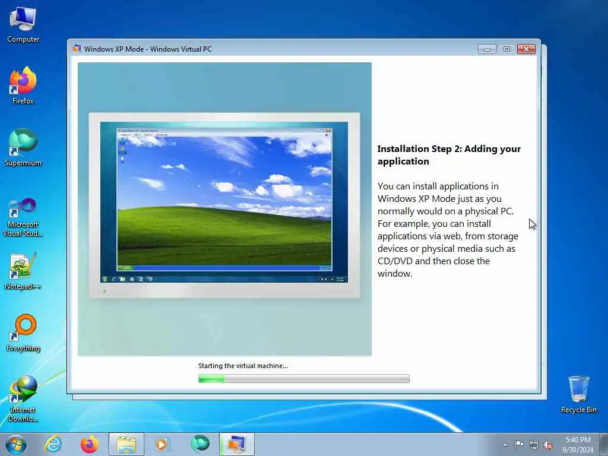608x456 pixels.
Task: Select the Notepad++ desktop icon
Action: [23, 271]
